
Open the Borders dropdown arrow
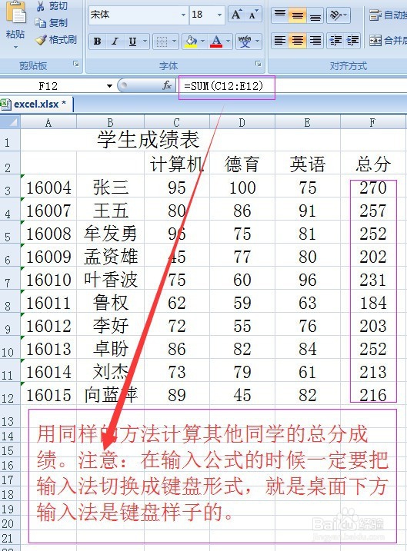[175, 41]
